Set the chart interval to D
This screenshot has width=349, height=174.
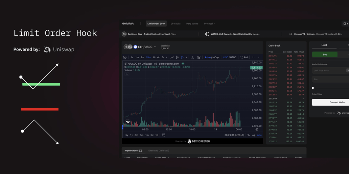(163, 57)
